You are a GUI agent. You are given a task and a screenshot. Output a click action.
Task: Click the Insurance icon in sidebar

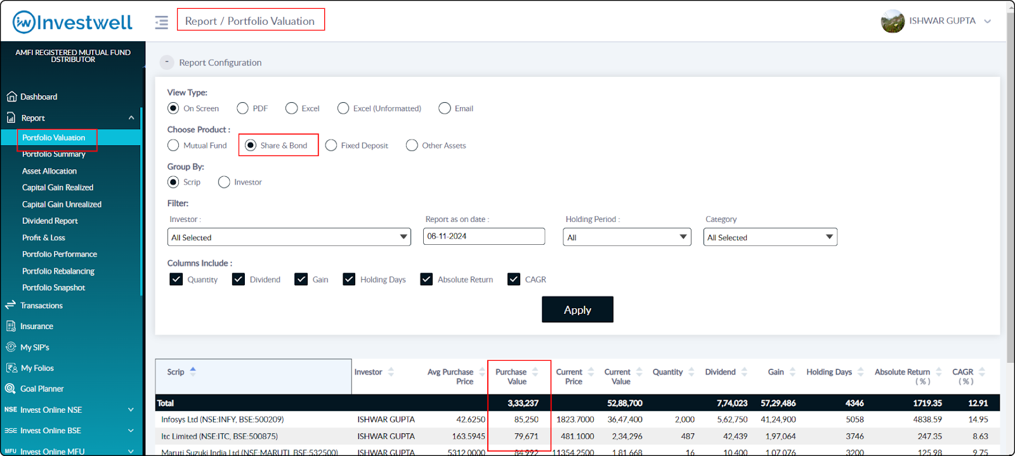(x=11, y=326)
